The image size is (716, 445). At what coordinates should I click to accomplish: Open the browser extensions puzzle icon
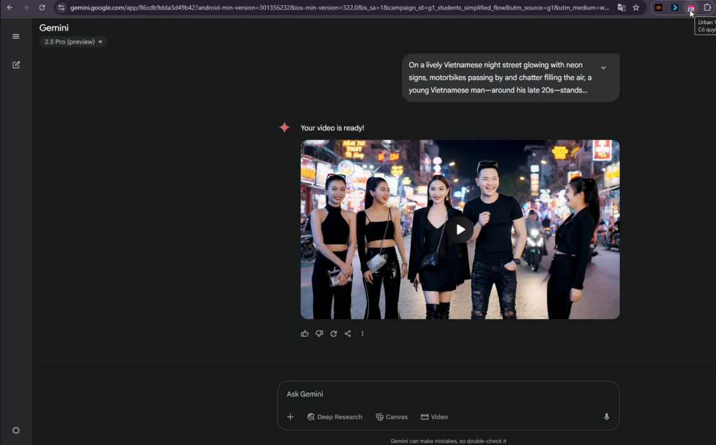coord(707,8)
